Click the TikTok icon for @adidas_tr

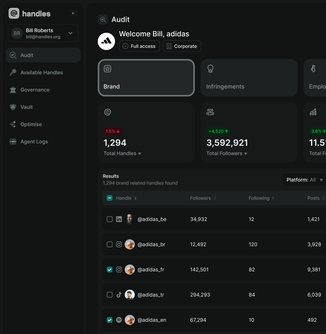coord(119,295)
